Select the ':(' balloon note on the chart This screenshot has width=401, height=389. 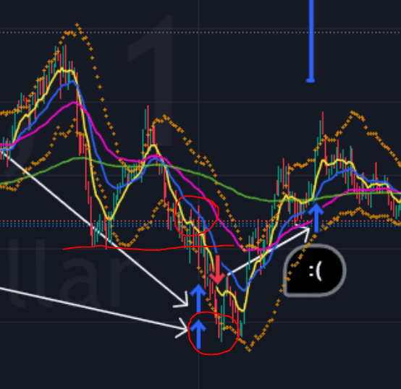click(315, 270)
